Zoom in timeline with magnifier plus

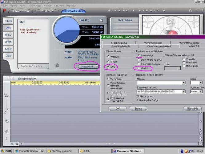(x=12, y=144)
